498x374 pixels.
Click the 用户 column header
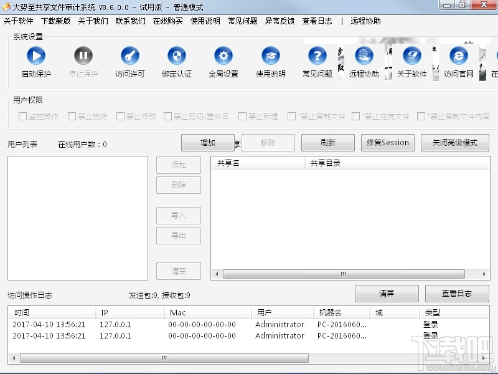(283, 313)
